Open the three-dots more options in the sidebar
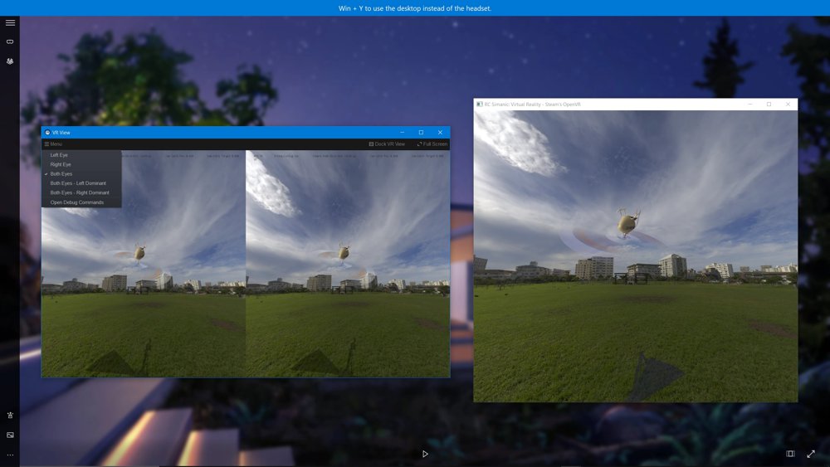This screenshot has width=830, height=467. pyautogui.click(x=10, y=455)
